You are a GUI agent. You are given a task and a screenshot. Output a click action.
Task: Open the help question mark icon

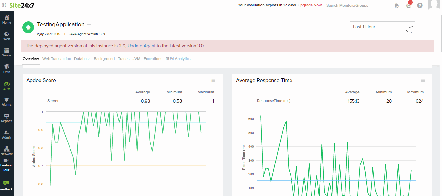[420, 5]
